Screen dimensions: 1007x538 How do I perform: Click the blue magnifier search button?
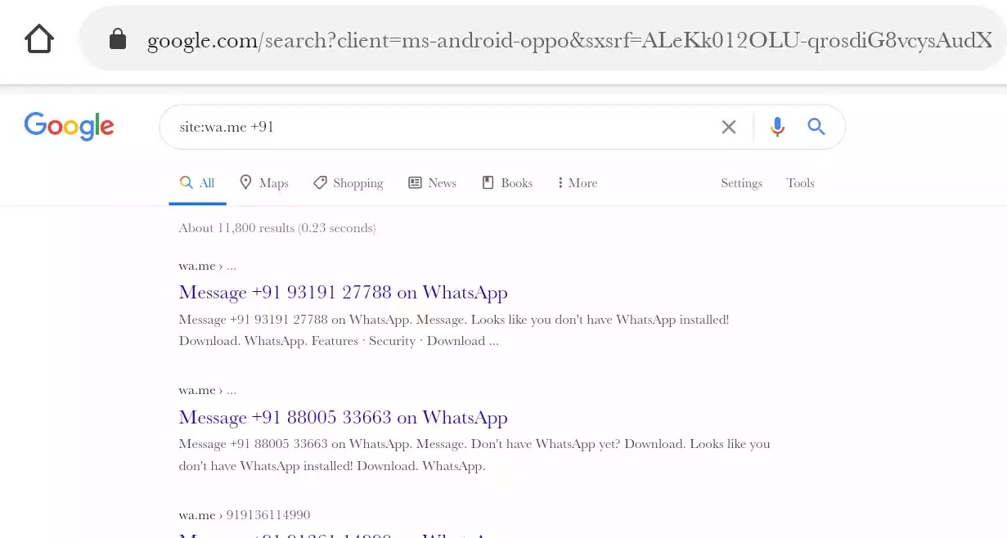point(816,127)
